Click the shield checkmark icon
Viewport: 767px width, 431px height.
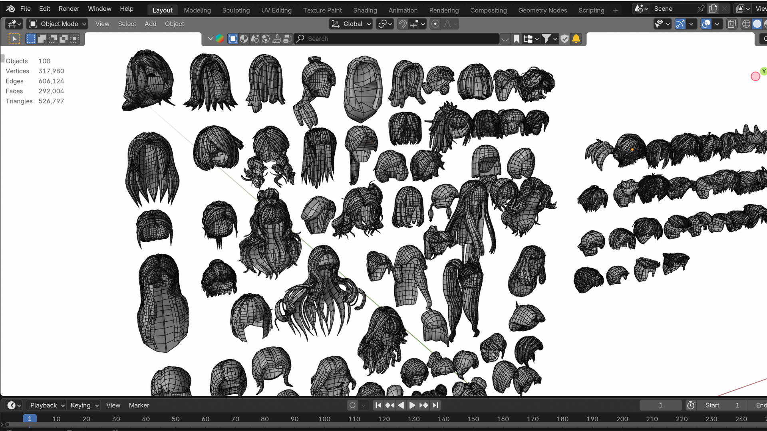click(564, 39)
